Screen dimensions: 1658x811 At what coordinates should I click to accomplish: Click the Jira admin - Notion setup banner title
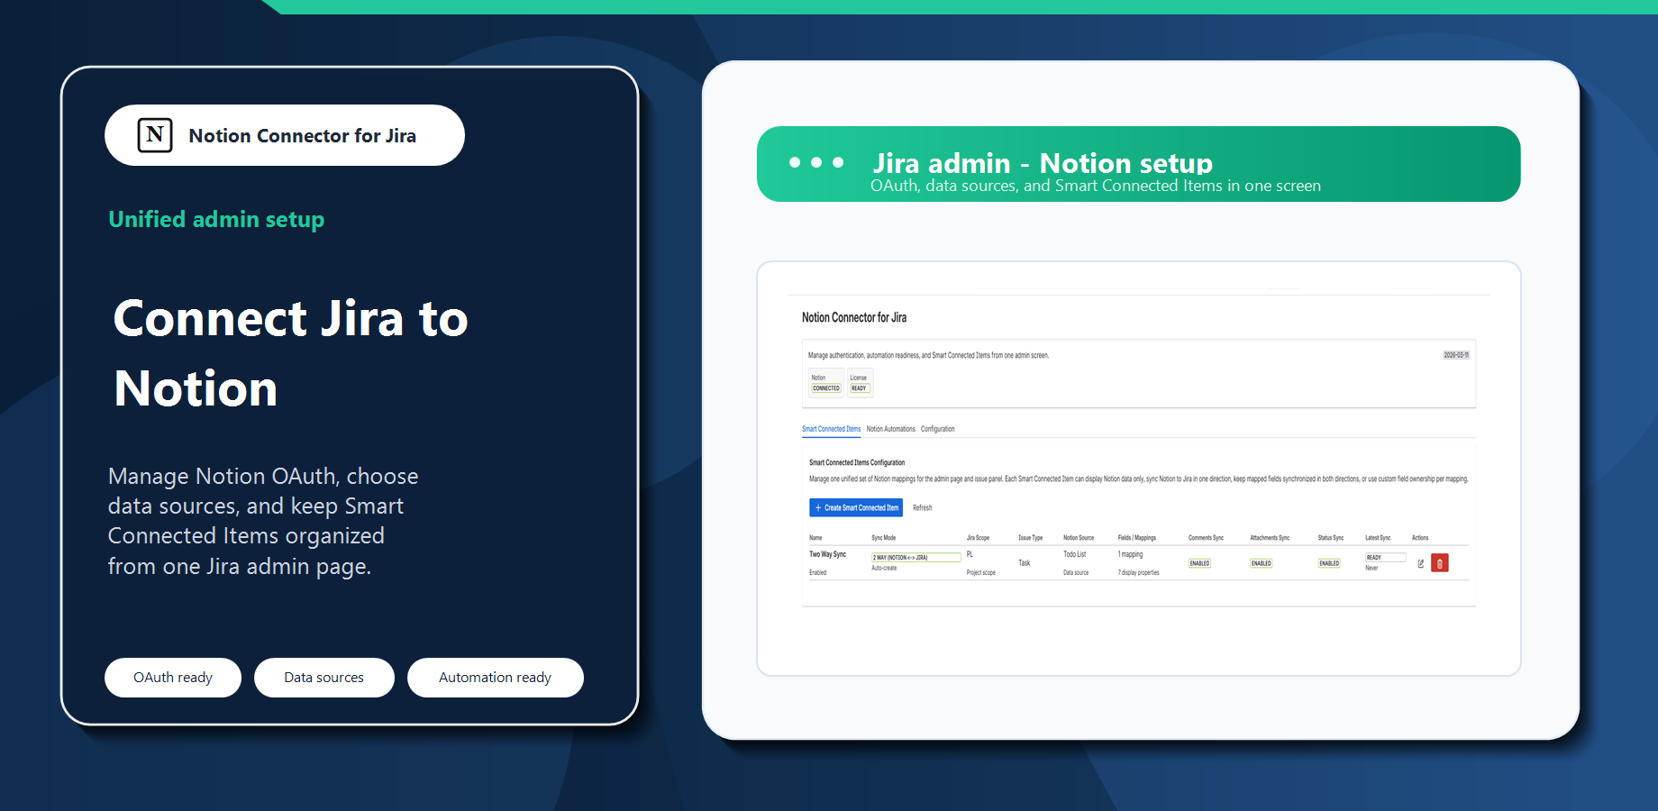click(1043, 163)
